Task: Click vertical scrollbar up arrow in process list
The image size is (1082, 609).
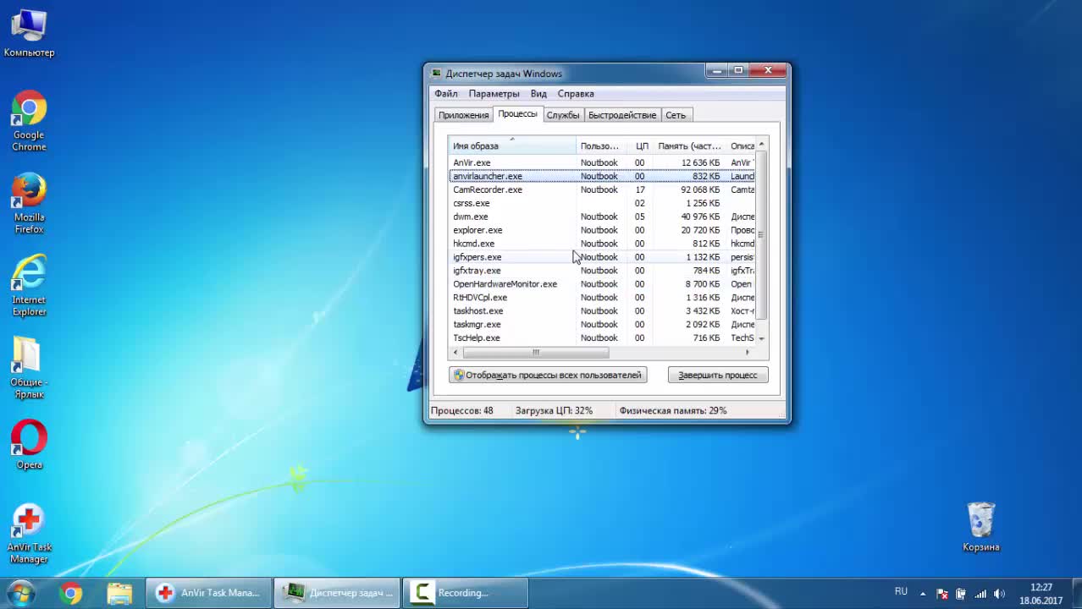Action: click(761, 145)
